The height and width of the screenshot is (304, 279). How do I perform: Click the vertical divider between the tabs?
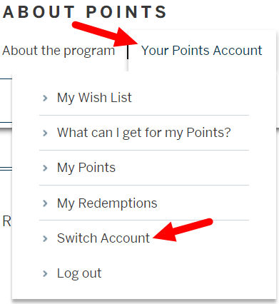point(128,52)
